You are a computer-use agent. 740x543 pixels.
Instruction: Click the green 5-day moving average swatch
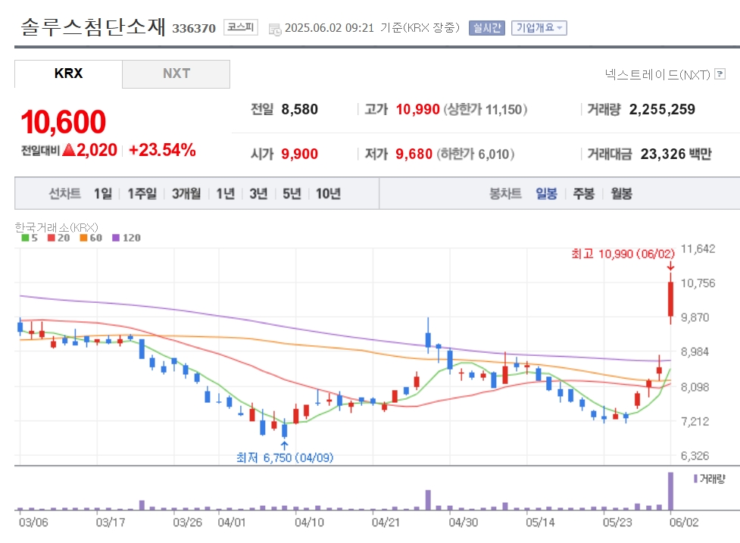25,238
